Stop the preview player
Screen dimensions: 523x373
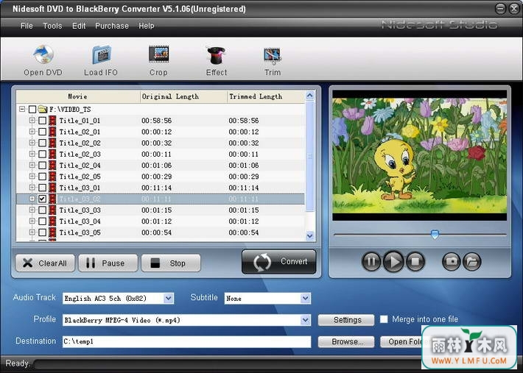(415, 261)
